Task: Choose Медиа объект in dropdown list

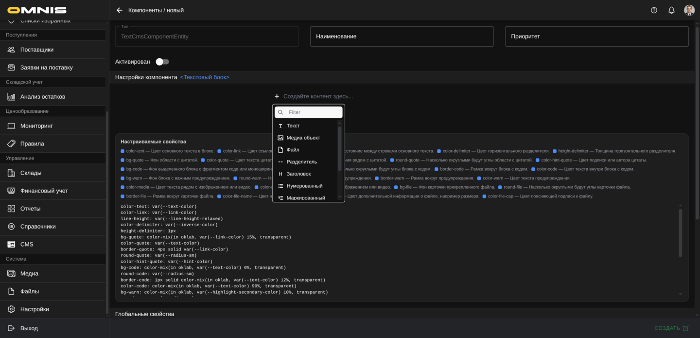Action: tap(303, 138)
